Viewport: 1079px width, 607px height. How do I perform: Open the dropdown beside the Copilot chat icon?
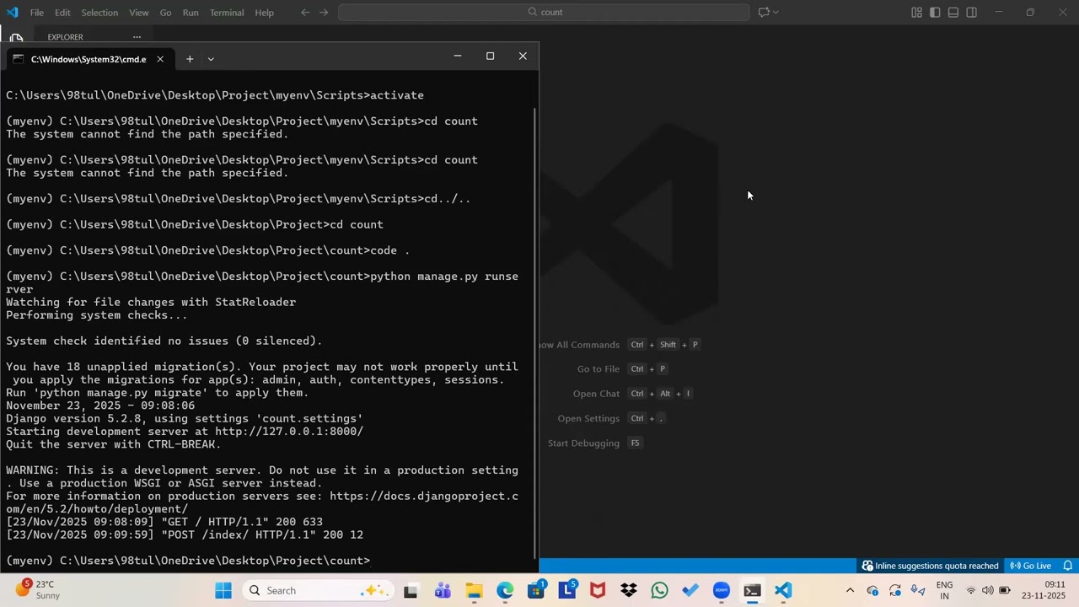(776, 12)
